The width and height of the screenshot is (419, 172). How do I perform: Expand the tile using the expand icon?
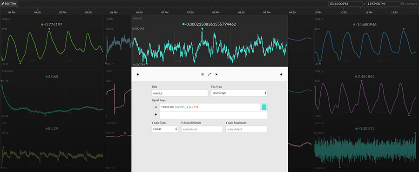tap(209, 74)
